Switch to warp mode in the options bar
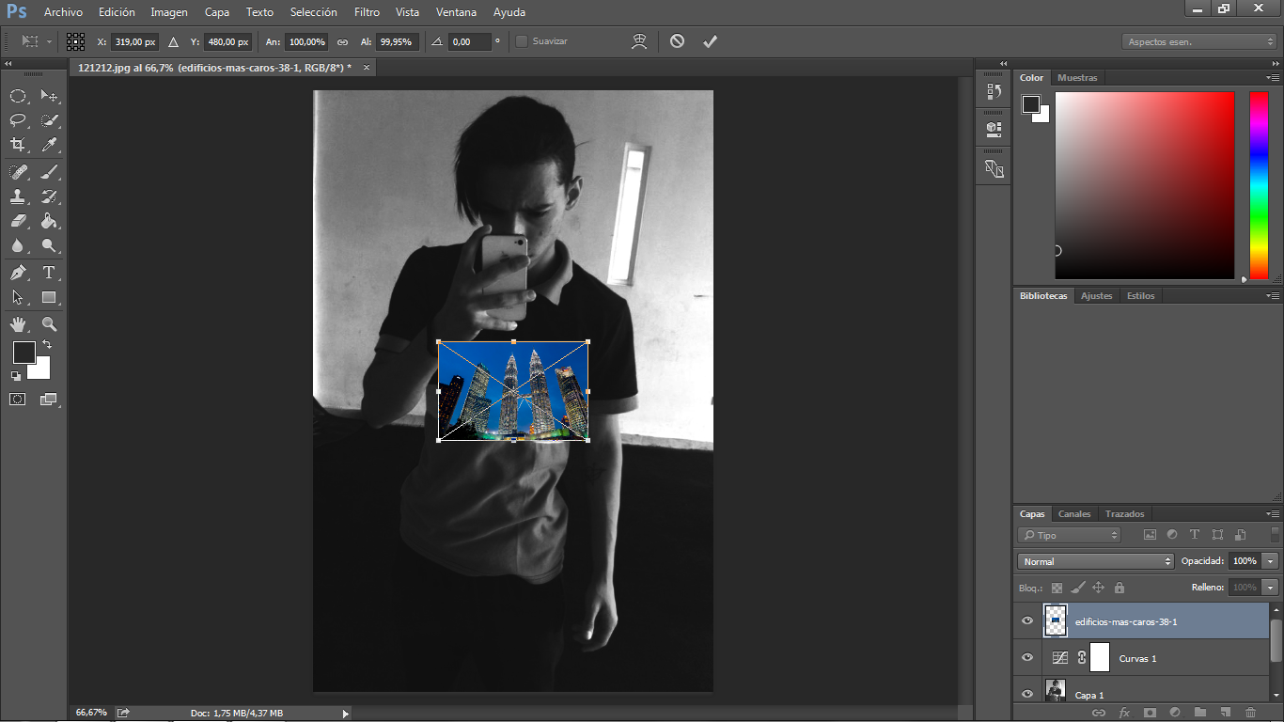Viewport: 1284px width, 722px height. click(639, 41)
